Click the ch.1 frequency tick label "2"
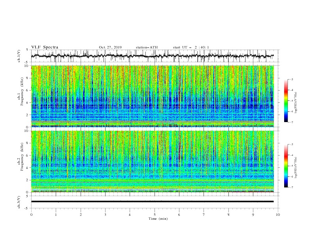This screenshot has width=313, height=241. tap(27, 115)
